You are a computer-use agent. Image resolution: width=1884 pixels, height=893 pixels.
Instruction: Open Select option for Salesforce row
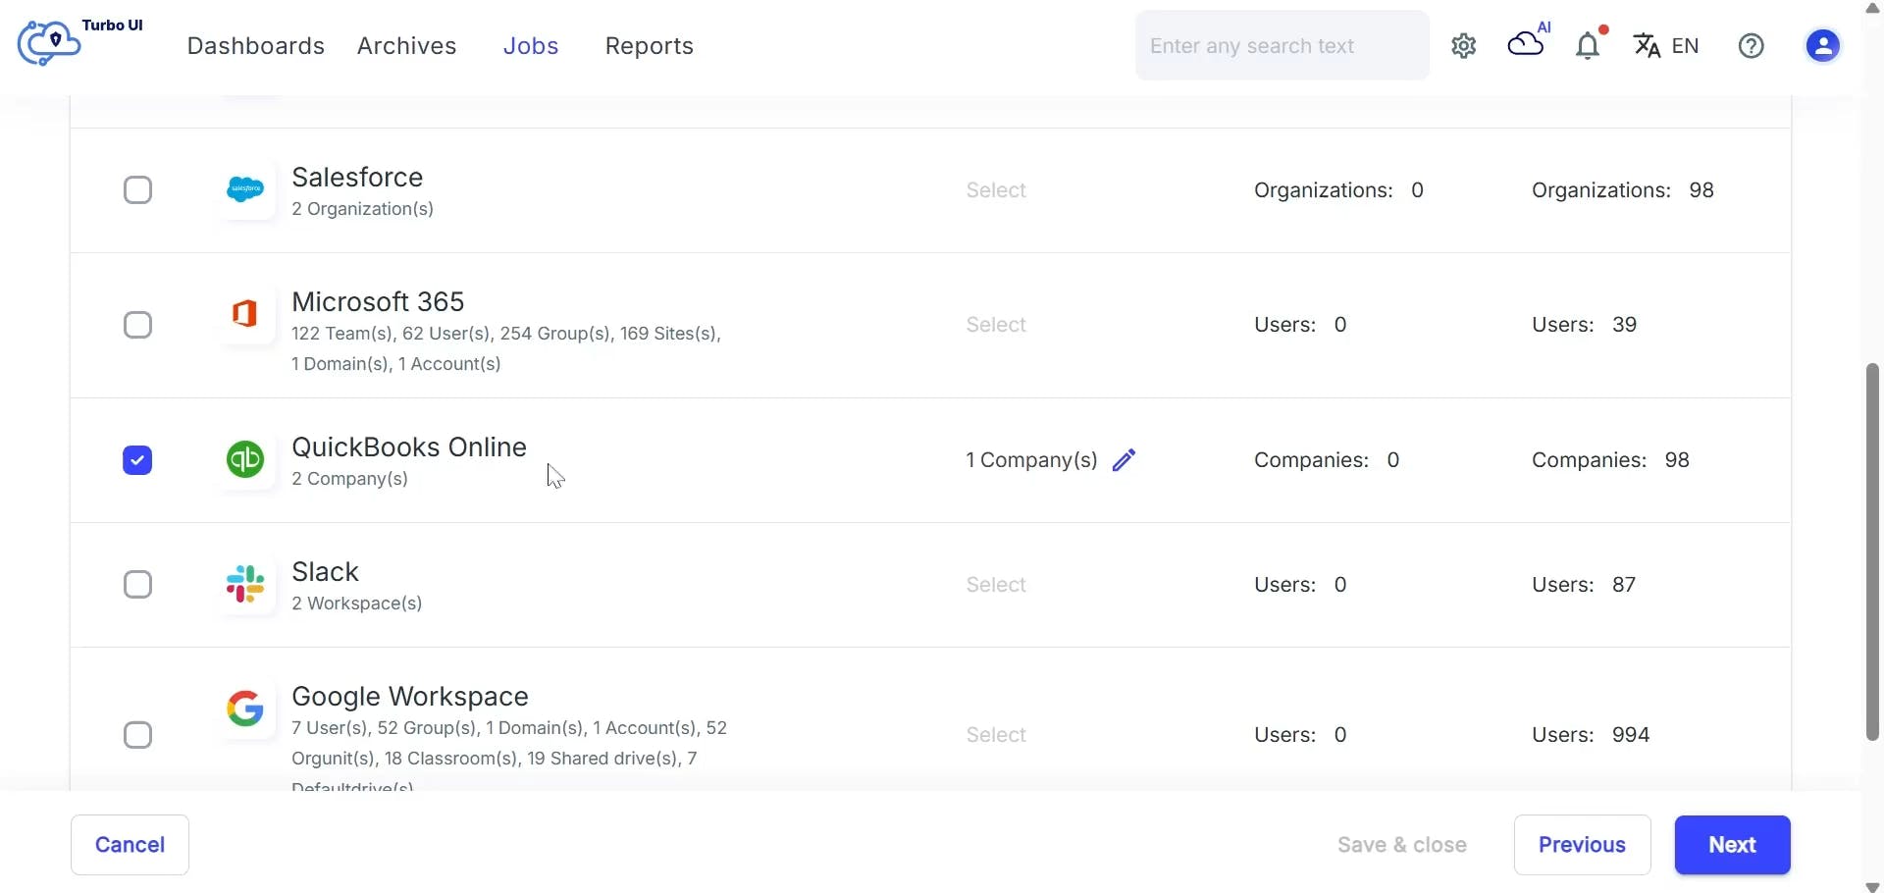pos(996,190)
